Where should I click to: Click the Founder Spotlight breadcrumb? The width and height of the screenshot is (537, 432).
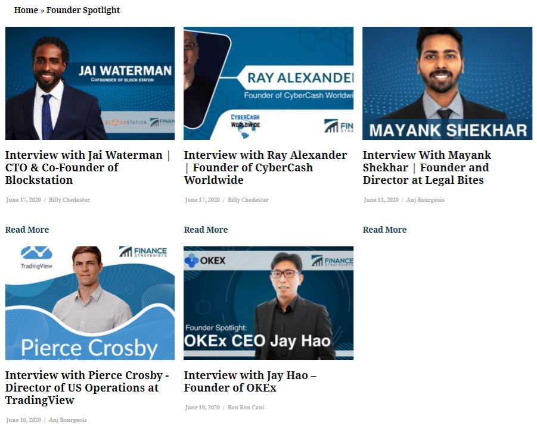[x=83, y=10]
